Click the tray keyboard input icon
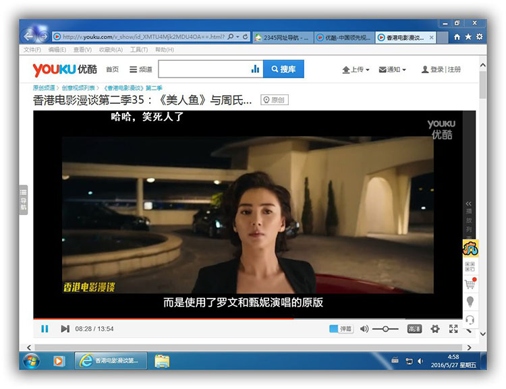506x389 pixels. (x=395, y=361)
